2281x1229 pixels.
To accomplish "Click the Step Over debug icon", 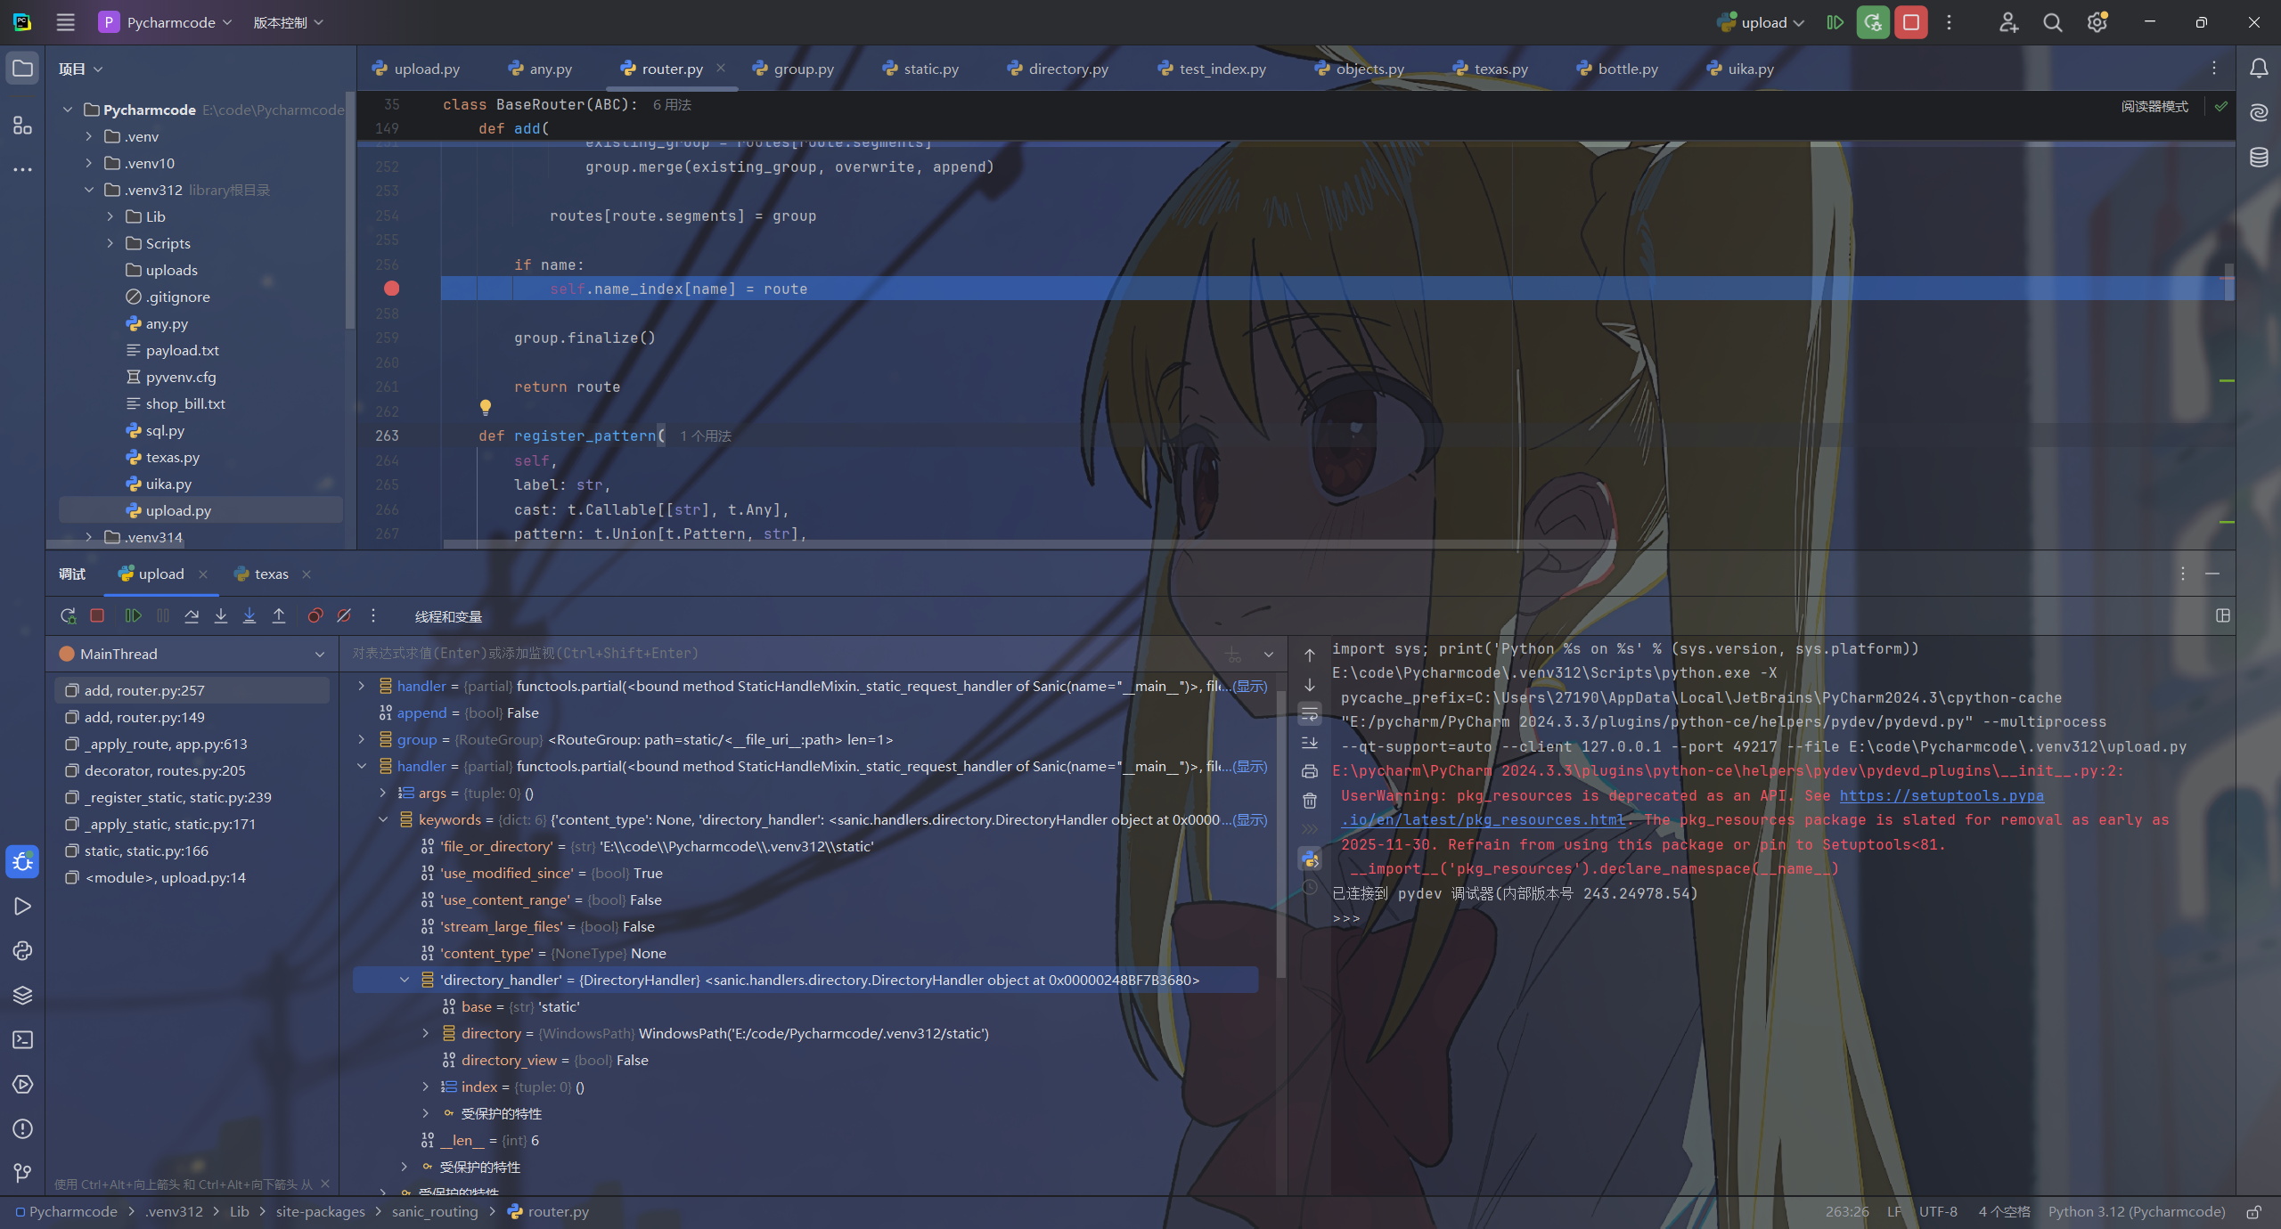I will coord(192,616).
